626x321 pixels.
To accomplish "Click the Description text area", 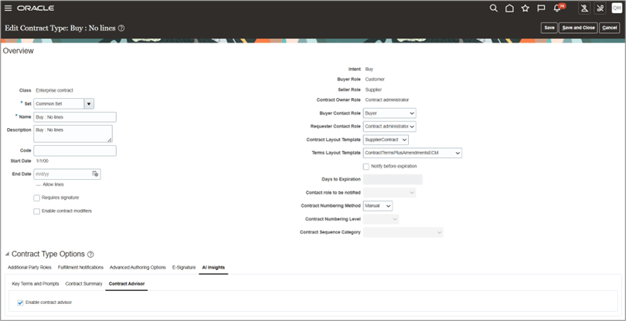I will (73, 134).
